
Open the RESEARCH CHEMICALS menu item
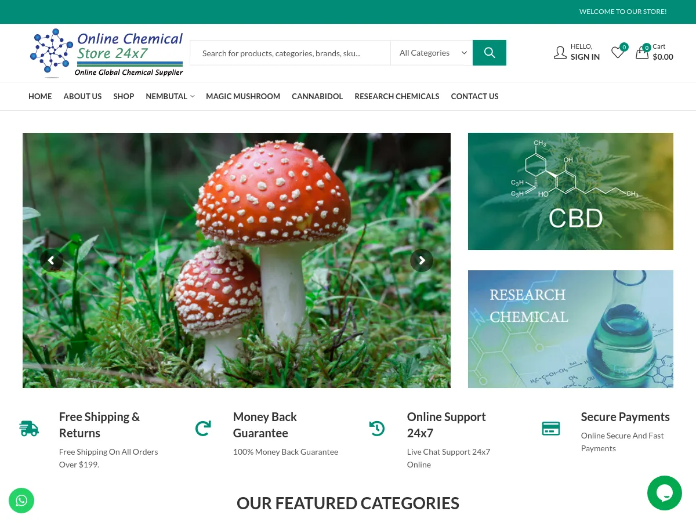pos(397,96)
